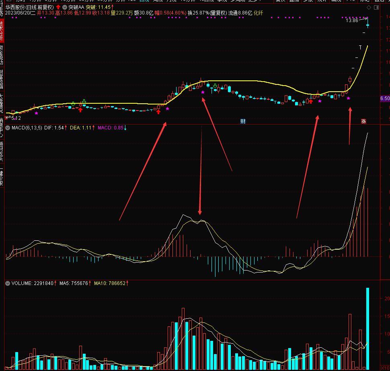Click the magenta star at the breakout start
Screen dimensions: 390x371
pyautogui.click(x=167, y=109)
